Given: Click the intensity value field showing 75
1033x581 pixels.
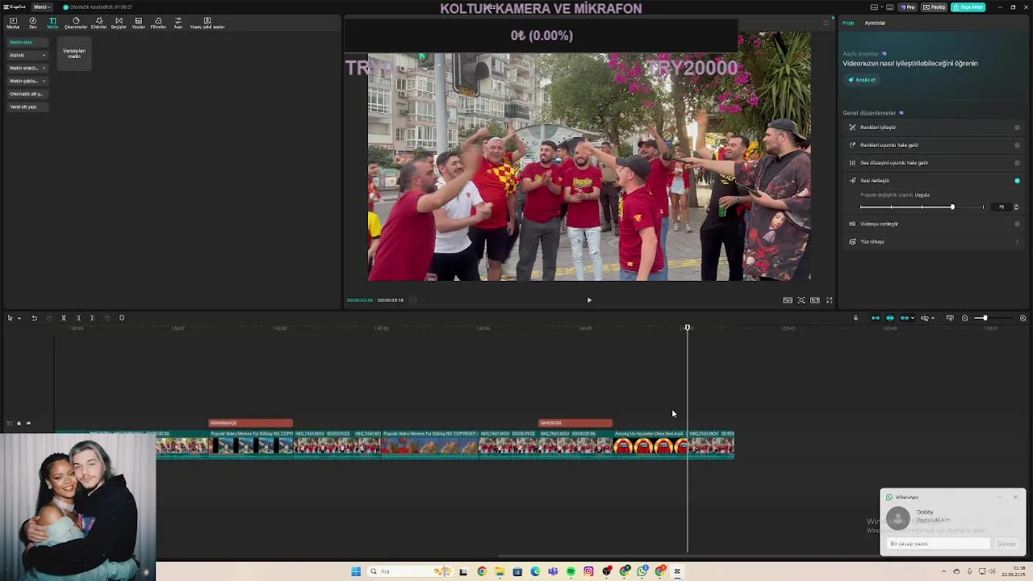Looking at the screenshot, I should [1001, 207].
